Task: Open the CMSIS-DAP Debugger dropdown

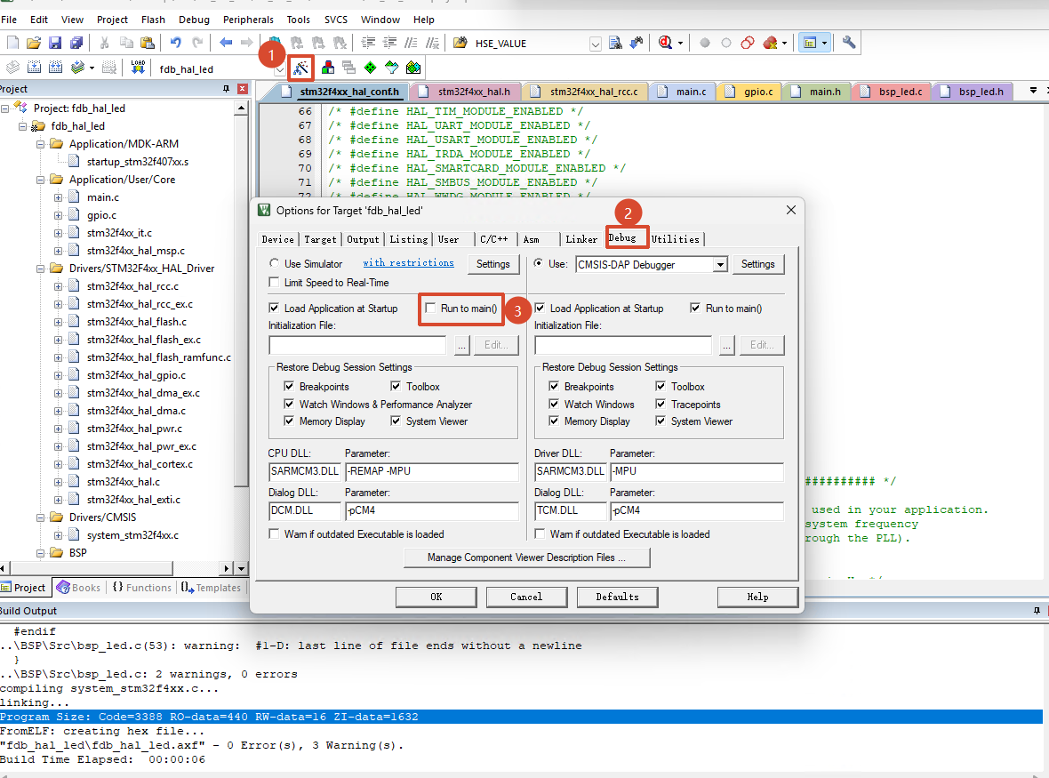Action: (x=720, y=265)
